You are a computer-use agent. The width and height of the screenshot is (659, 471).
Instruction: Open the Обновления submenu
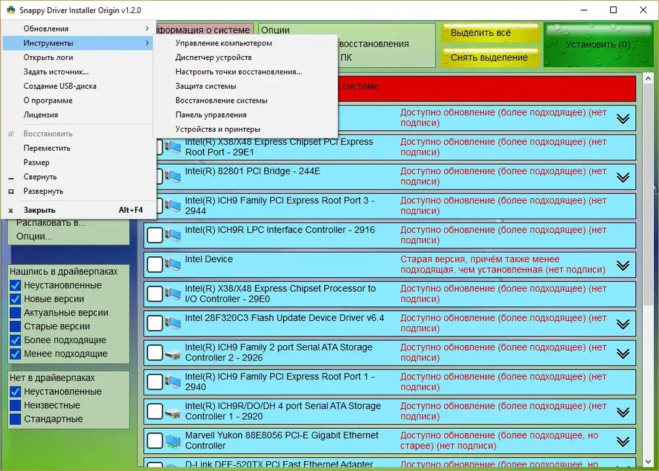pos(78,28)
